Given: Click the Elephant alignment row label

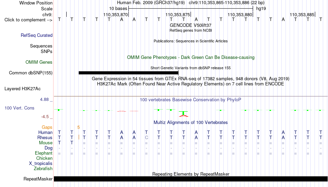Looking at the screenshot, I should click(44, 153).
